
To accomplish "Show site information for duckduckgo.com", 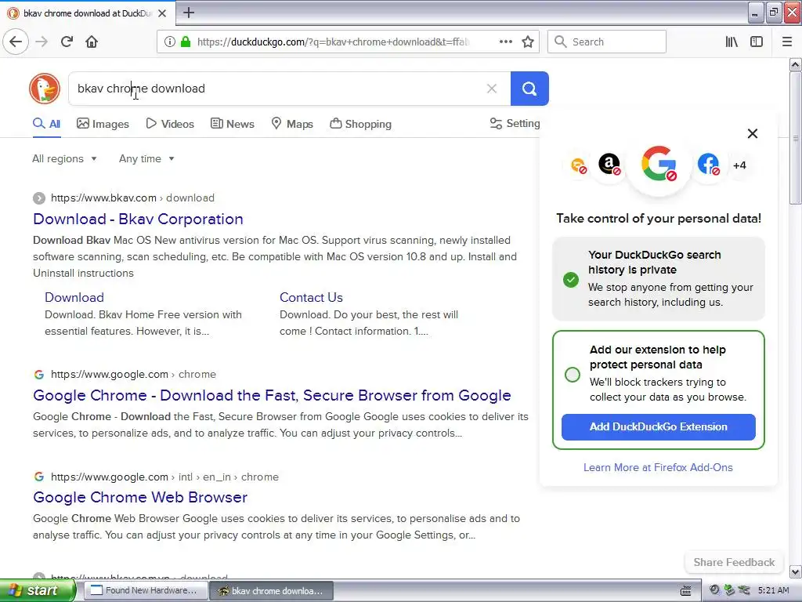I will click(169, 42).
